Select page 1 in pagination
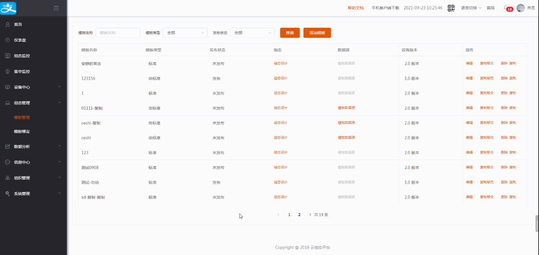Screen dimensions: 539x255 [x=289, y=215]
